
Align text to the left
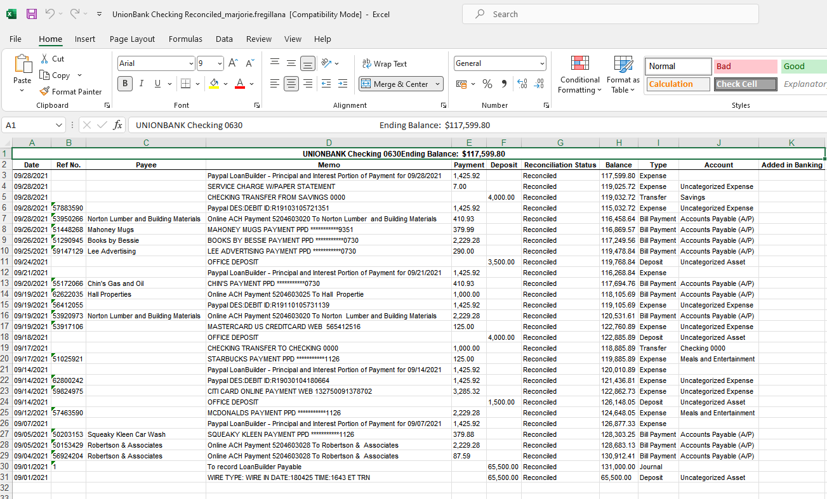tap(275, 84)
